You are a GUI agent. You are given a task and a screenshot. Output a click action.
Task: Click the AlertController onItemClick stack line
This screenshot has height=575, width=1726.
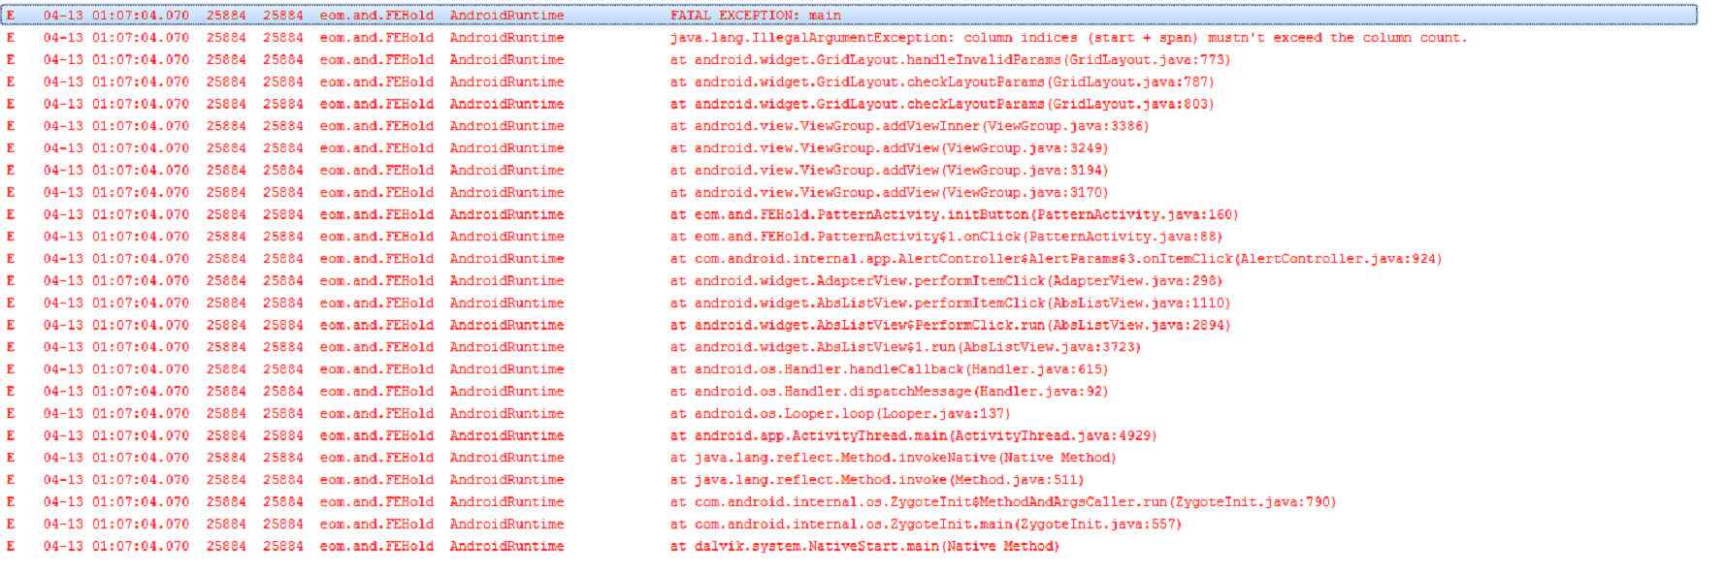[x=1055, y=259]
